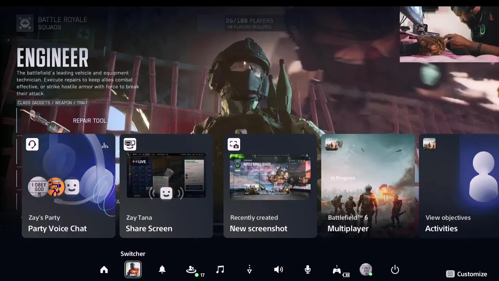Image resolution: width=499 pixels, height=281 pixels.
Task: Open the Power icon
Action: point(395,270)
